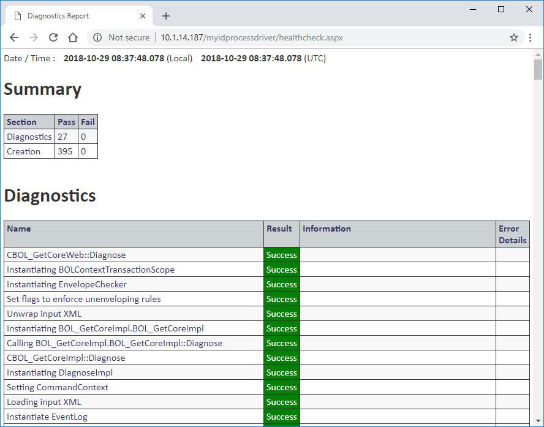Screen dimensions: 544x427
Task: Close the Diagnostics Report tab
Action: [x=143, y=16]
